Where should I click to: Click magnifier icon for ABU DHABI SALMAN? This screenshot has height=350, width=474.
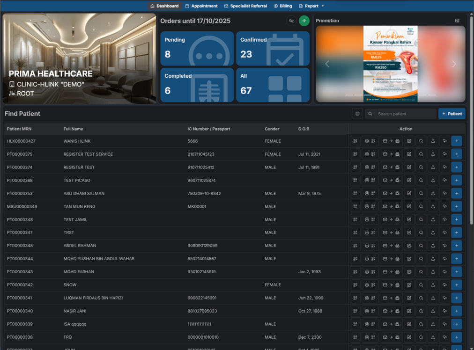[x=421, y=193]
